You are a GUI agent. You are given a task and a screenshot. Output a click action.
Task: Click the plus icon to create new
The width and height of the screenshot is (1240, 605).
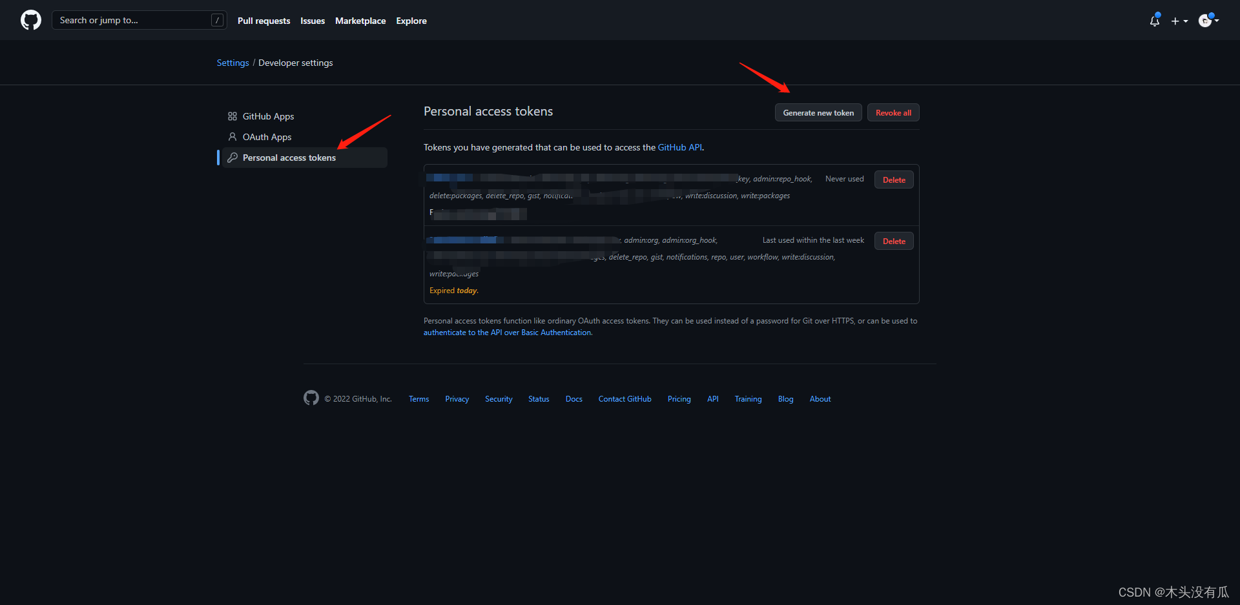click(1175, 21)
